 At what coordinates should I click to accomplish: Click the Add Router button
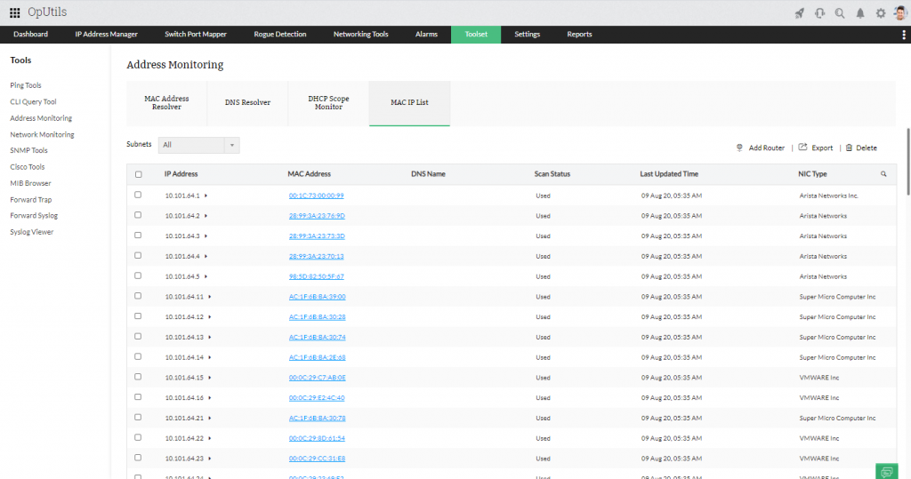pos(760,148)
